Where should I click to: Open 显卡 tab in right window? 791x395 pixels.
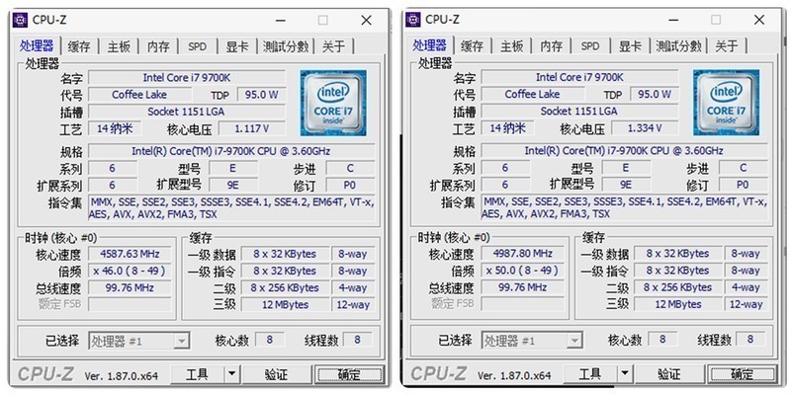click(x=630, y=46)
